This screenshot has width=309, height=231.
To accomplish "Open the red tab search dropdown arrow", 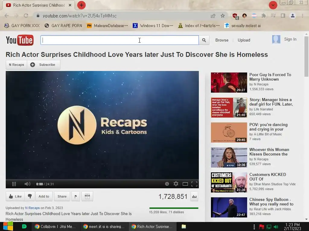I will 273,5.
